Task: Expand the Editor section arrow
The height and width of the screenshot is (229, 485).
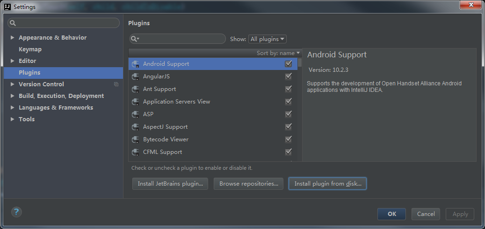Action: 12,61
